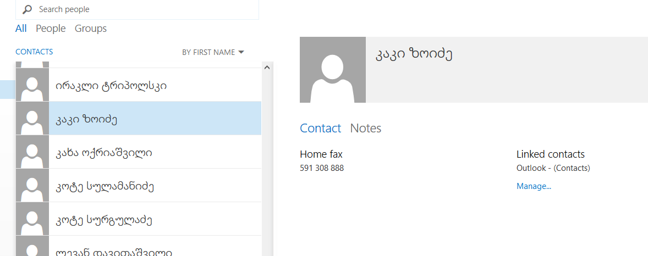The image size is (648, 256).
Task: Switch to the Groups filter tab
Action: click(91, 29)
